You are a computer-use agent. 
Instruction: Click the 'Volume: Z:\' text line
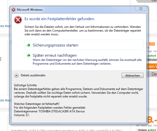[22, 115]
